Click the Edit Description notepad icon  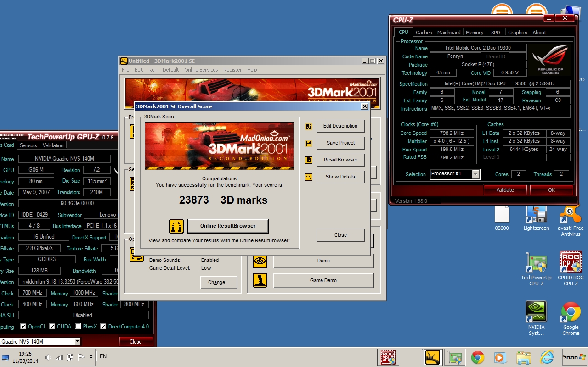tap(309, 126)
